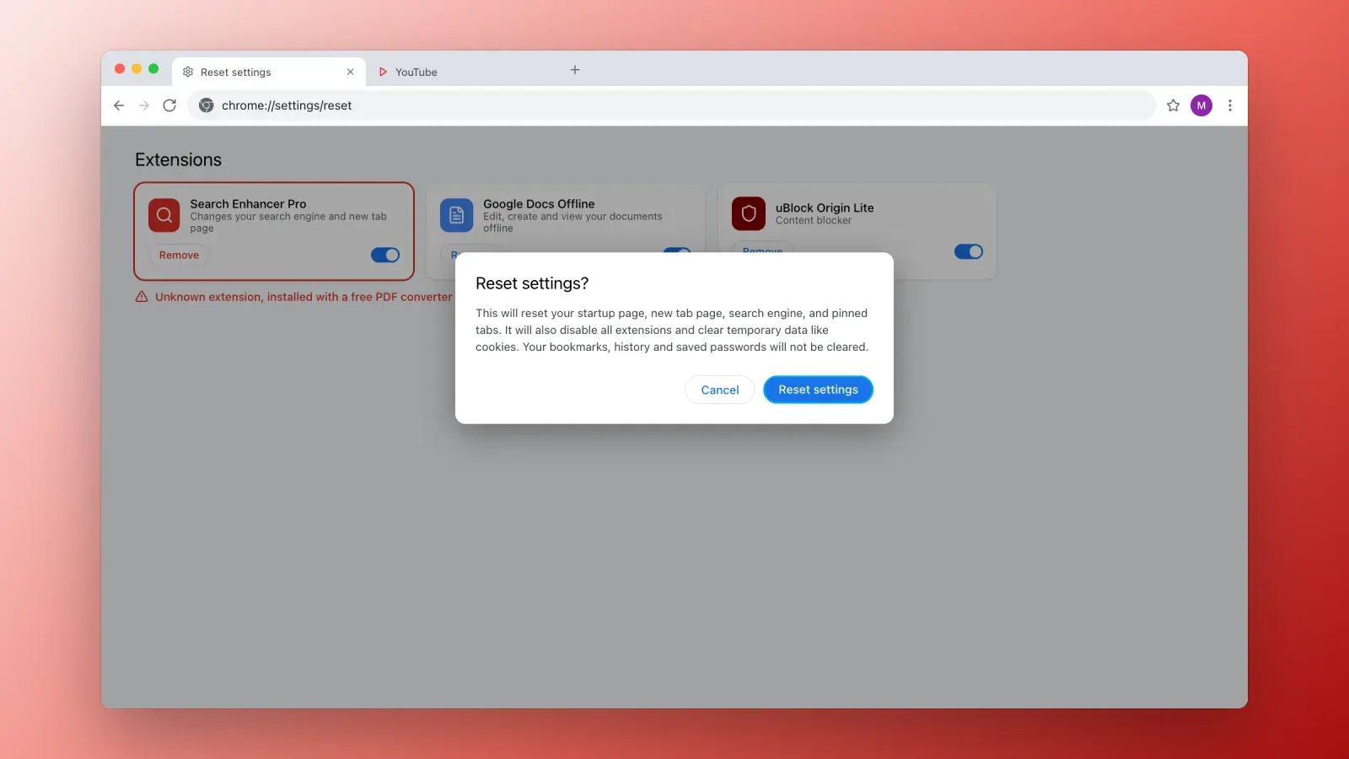Click the "uBlock Origin Lite" name text
Image resolution: width=1349 pixels, height=759 pixels.
coord(825,207)
